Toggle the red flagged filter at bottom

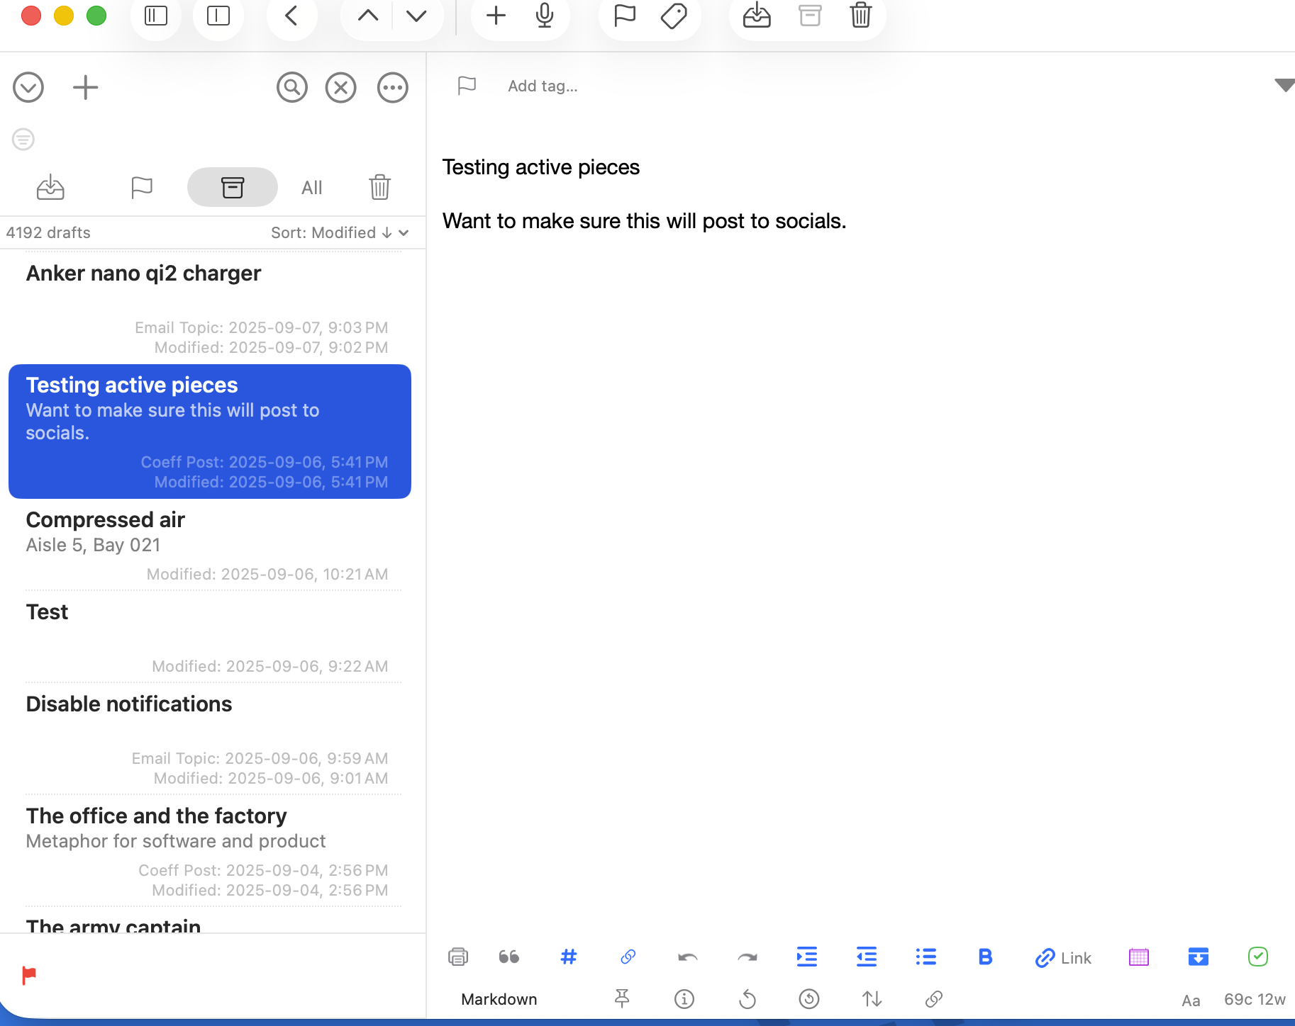pyautogui.click(x=29, y=976)
